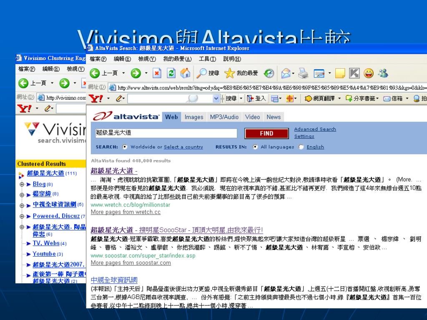Click the K icon in IE toolbar
This screenshot has width=427, height=320.
pos(354,73)
